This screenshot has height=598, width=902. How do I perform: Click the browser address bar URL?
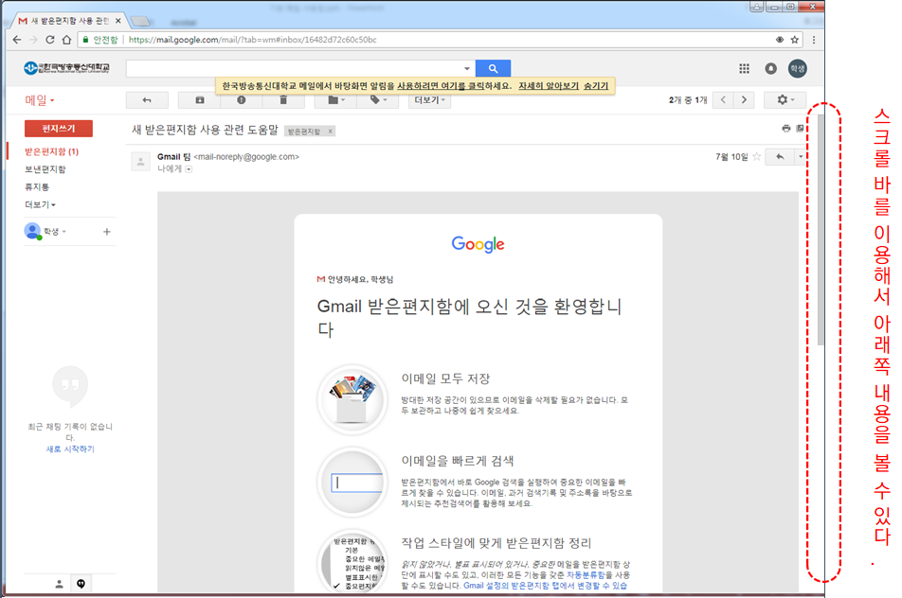253,40
